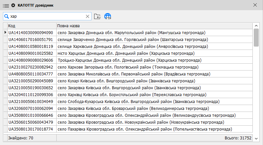Image resolution: width=263 pixels, height=145 pixels.
Task: Click the FTP globe download icon
Action: coord(108,16)
